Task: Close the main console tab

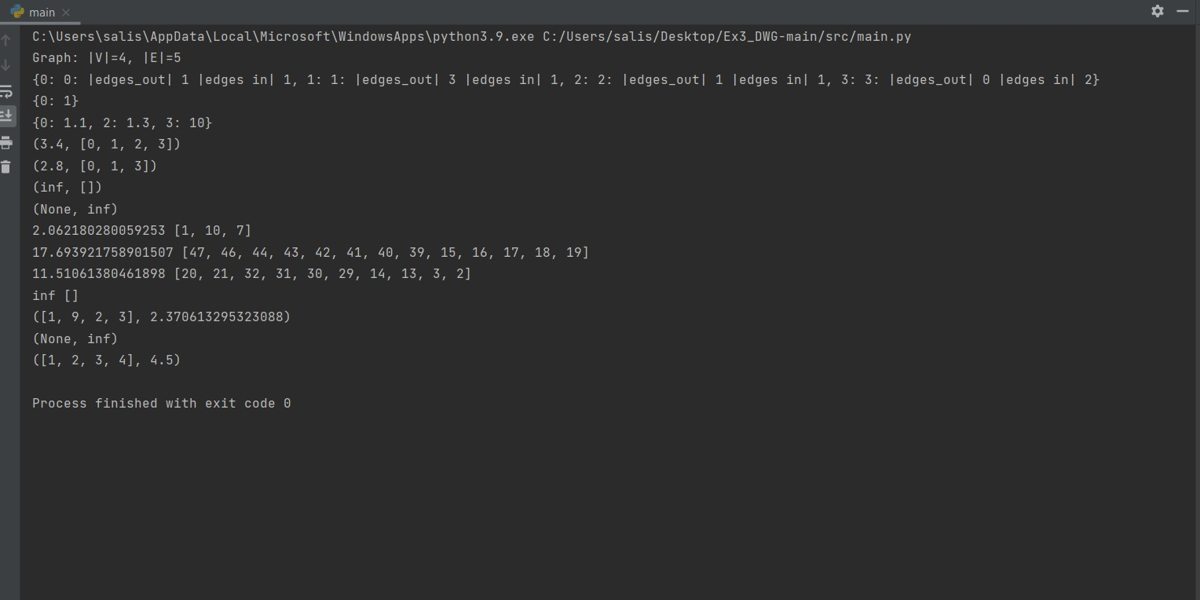Action: pos(66,12)
